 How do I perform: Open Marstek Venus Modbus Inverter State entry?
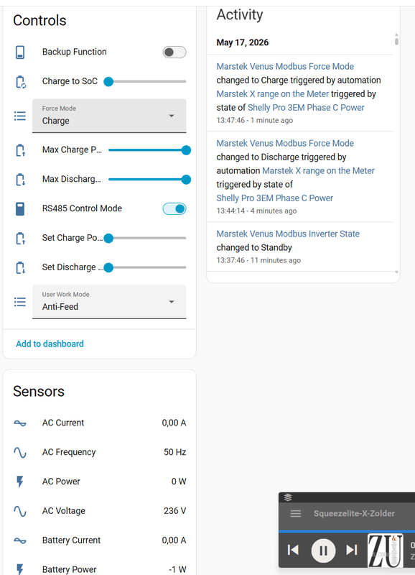(x=288, y=234)
